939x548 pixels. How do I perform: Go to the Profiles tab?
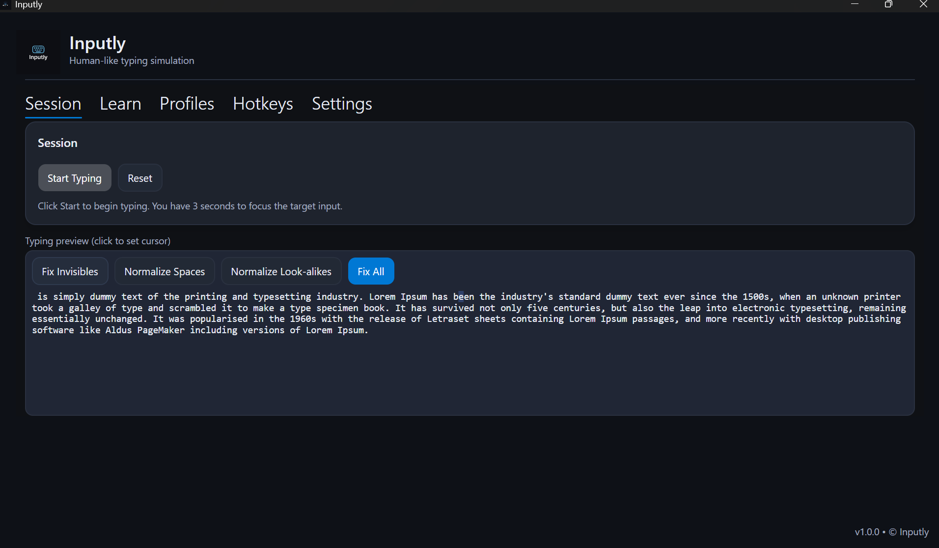(x=187, y=104)
